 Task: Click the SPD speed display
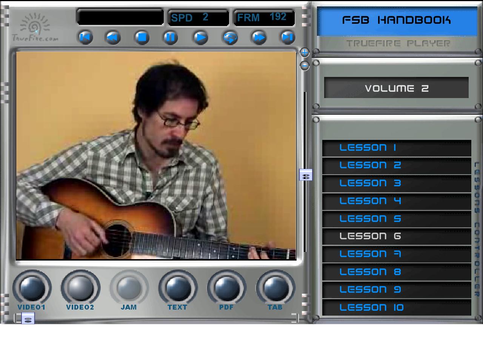coord(198,17)
